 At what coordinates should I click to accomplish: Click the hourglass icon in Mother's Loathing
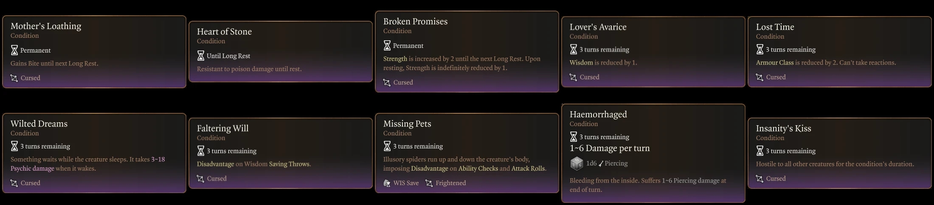point(14,51)
